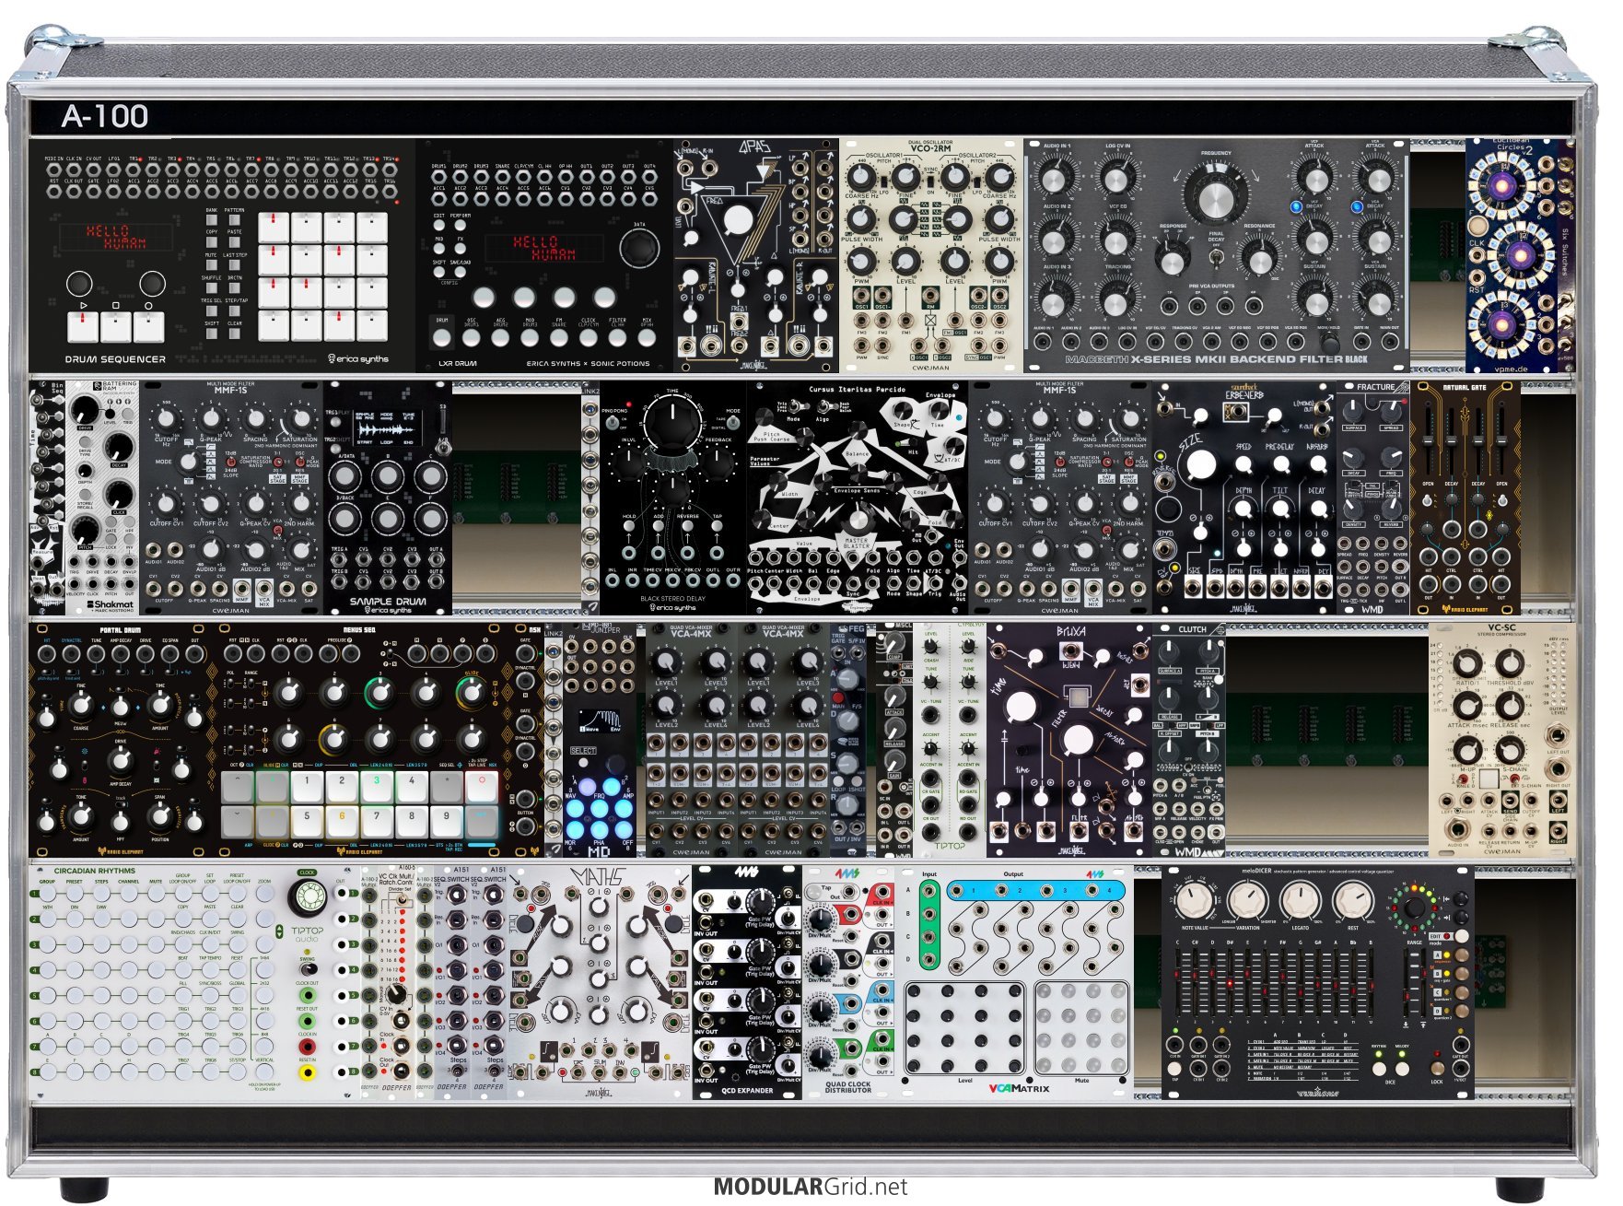Click the DRIVE knob on Portal Drum
Viewport: 1623px width, 1206px height.
pos(121,760)
